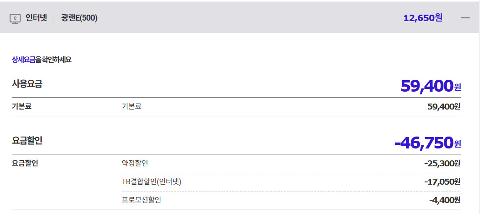The height and width of the screenshot is (214, 480).
Task: Click the 사용요금 section heading
Action: [27, 84]
